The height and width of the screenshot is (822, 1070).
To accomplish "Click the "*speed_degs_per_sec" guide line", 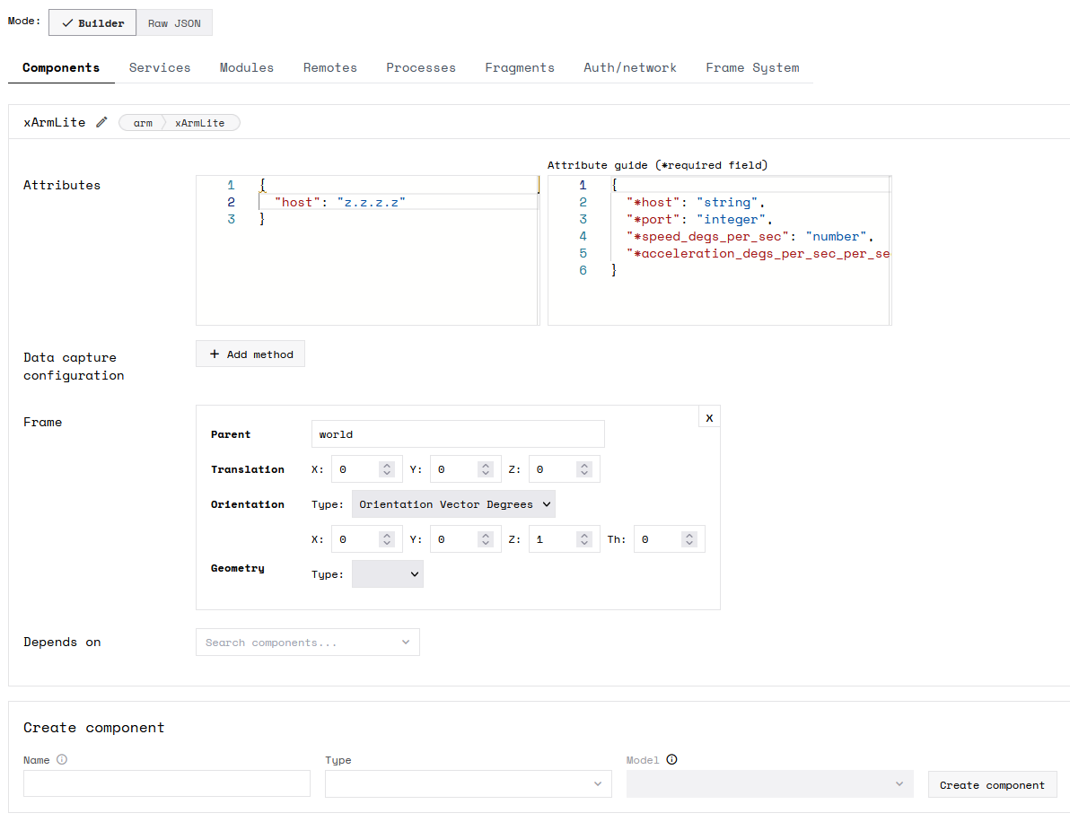I will [750, 236].
